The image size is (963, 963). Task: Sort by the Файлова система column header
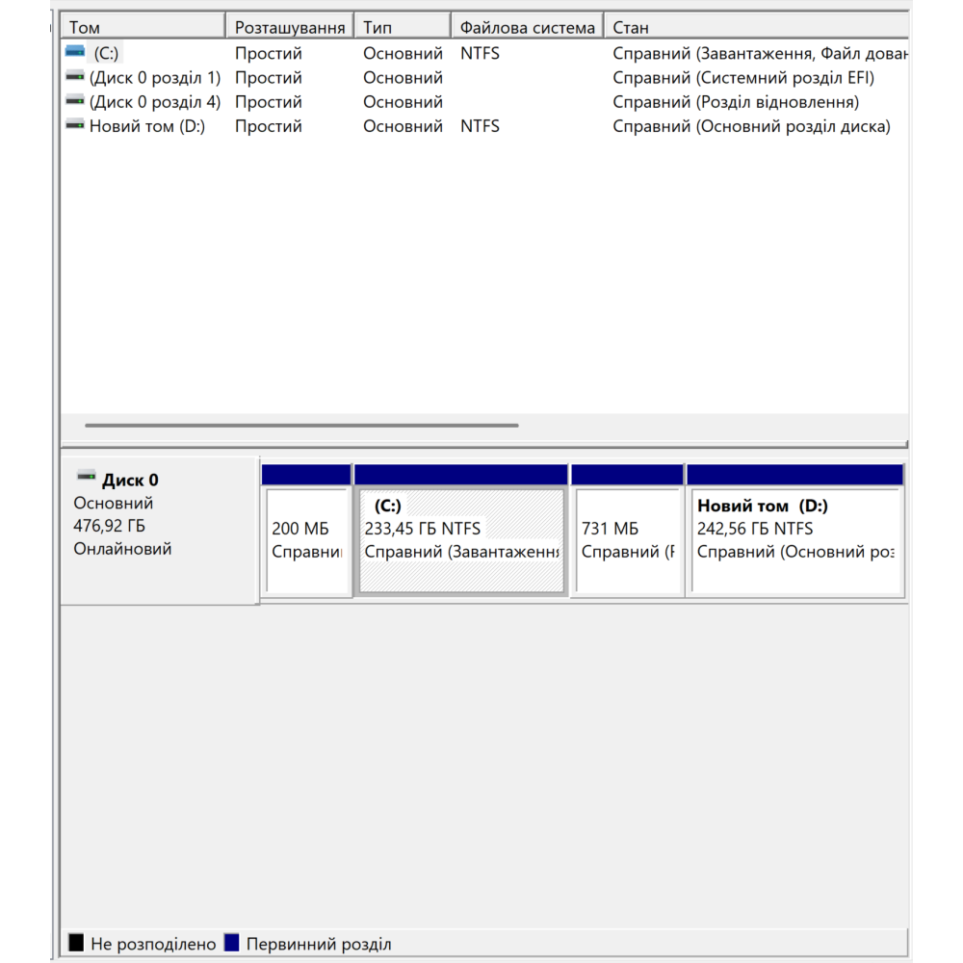[527, 27]
